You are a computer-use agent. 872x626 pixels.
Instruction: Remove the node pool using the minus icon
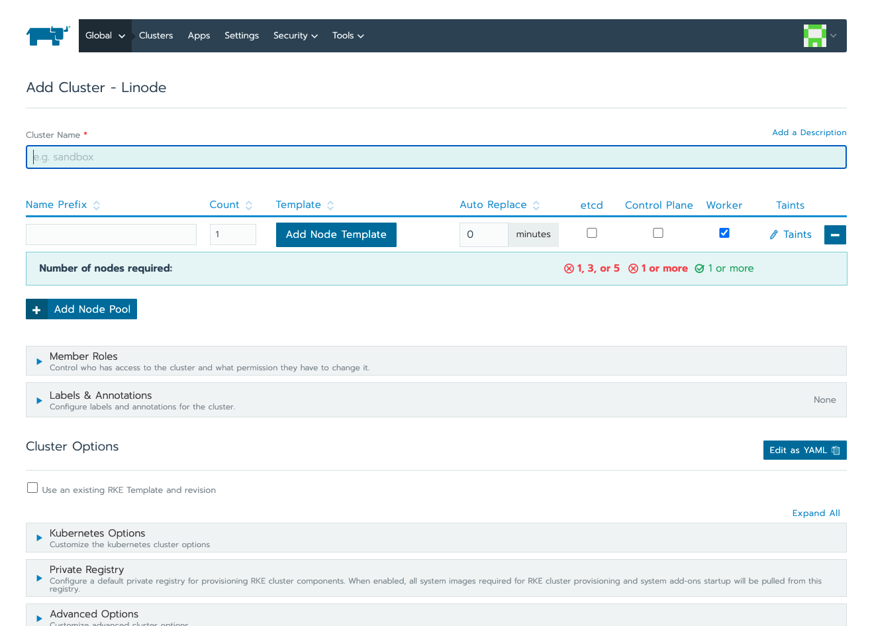click(x=835, y=235)
